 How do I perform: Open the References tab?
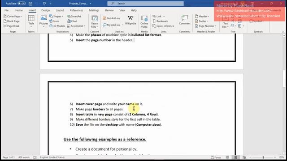coord(77,10)
